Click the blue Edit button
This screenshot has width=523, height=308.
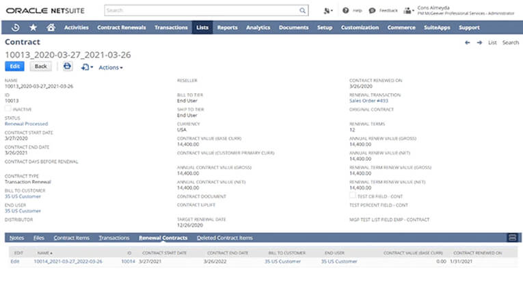click(x=14, y=66)
